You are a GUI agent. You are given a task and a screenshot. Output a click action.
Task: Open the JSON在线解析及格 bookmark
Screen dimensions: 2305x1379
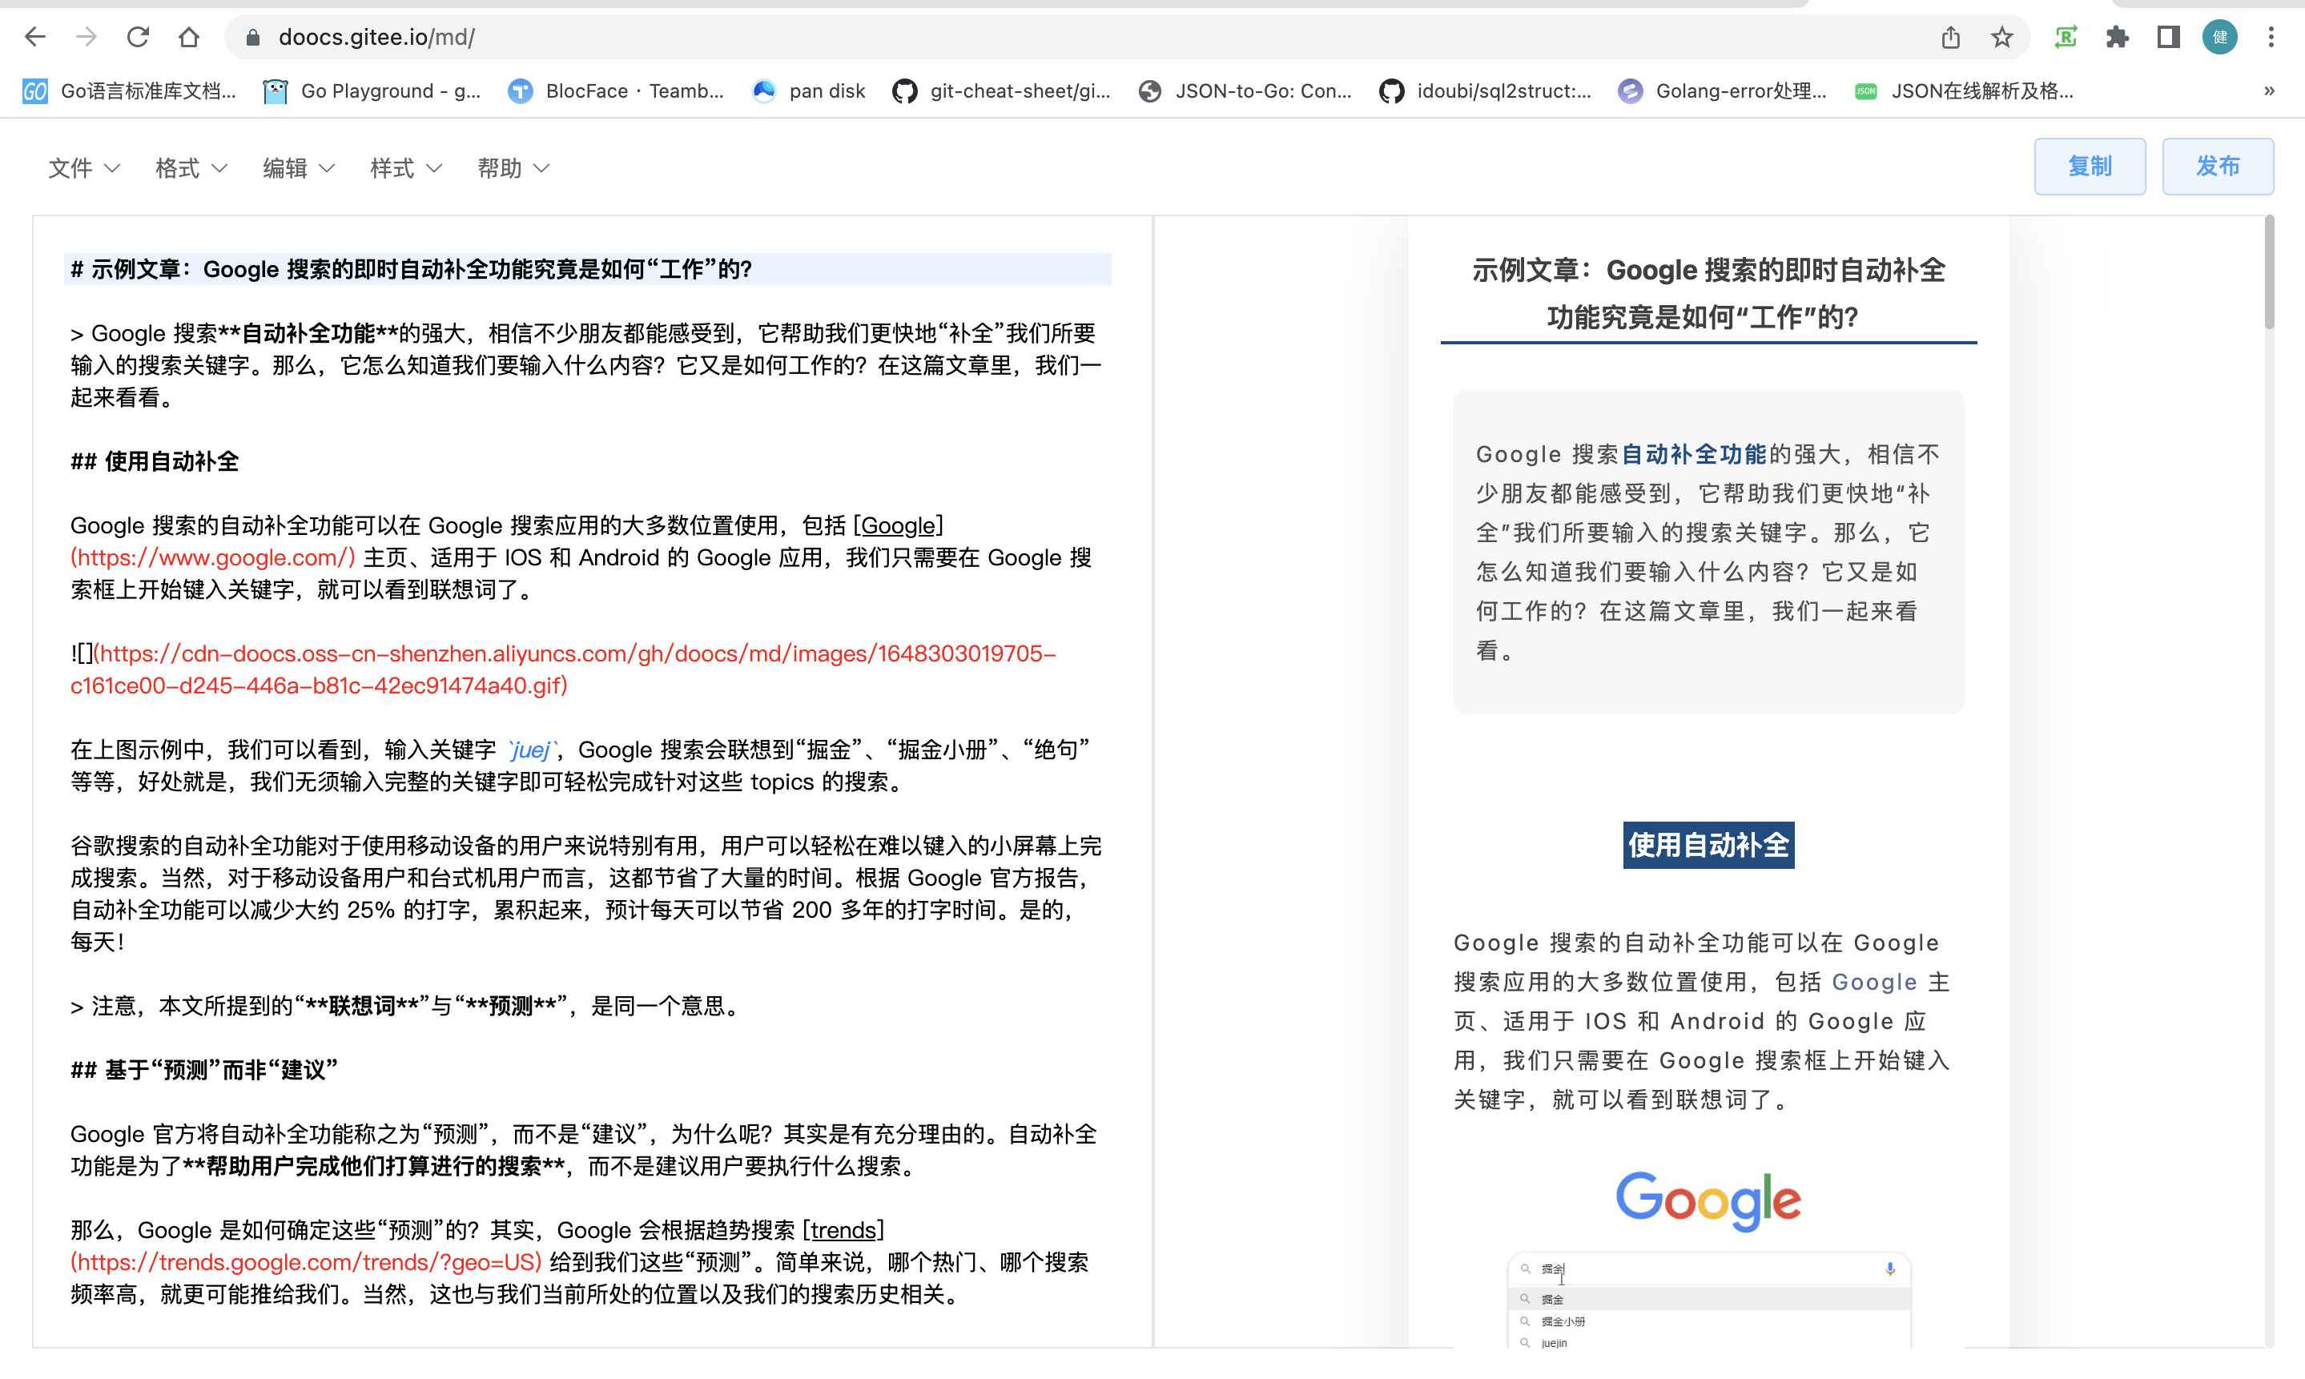1964,91
